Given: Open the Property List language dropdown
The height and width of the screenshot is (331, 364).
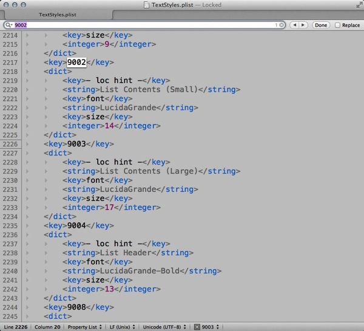Looking at the screenshot, I should click(x=84, y=327).
